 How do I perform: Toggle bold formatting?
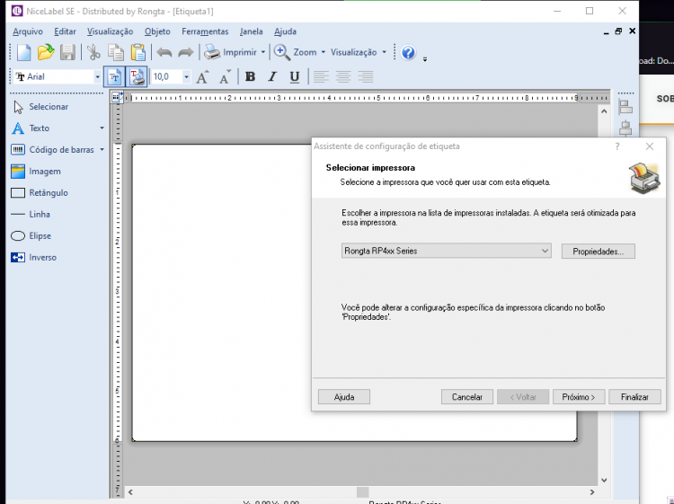(250, 77)
